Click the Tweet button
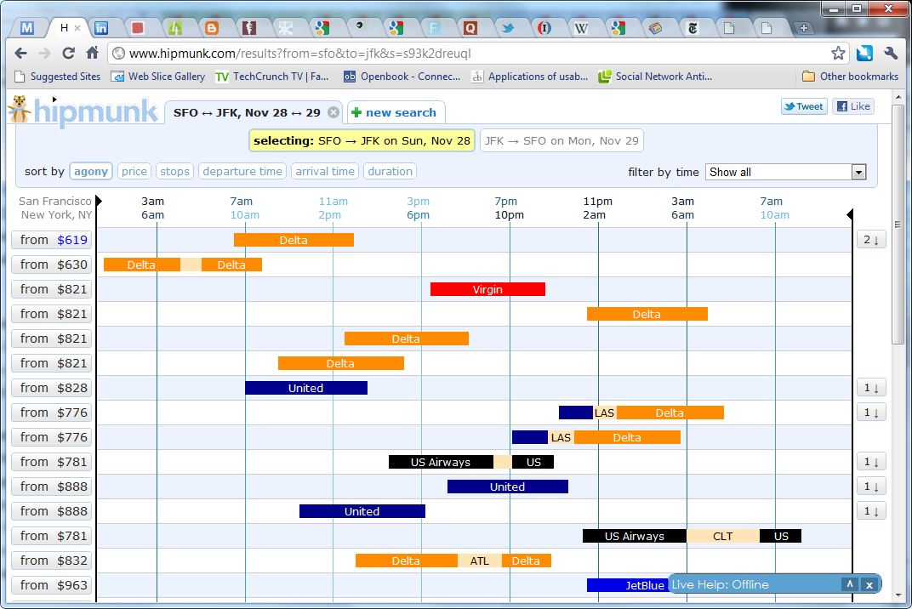 [804, 106]
